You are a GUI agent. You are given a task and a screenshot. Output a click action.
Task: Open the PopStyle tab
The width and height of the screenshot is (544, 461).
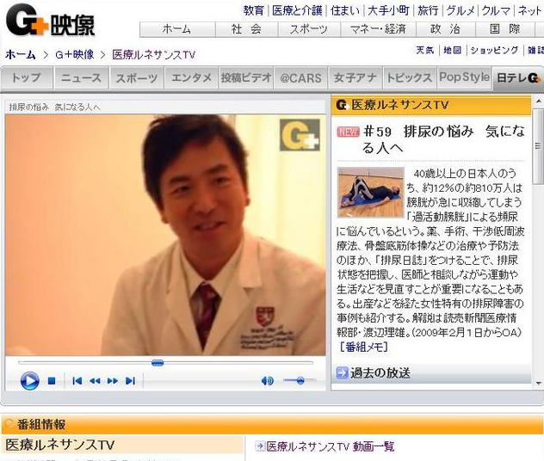point(464,77)
